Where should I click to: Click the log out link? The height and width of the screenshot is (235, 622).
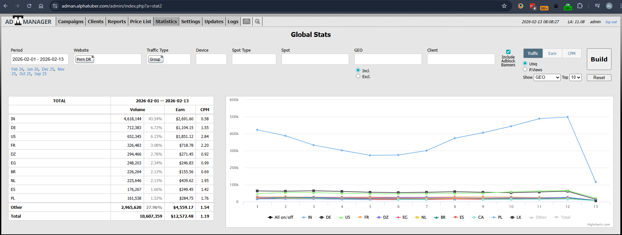click(611, 22)
